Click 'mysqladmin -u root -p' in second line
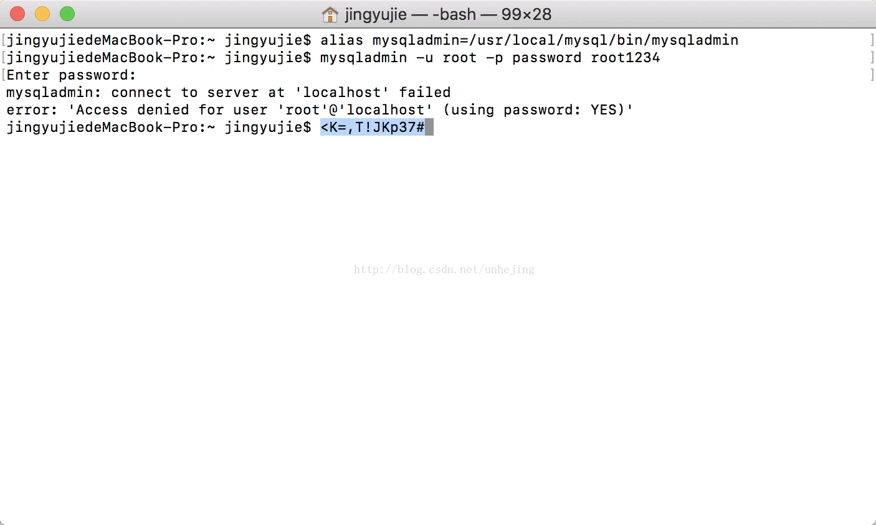Viewport: 876px width, 525px height. pyautogui.click(x=412, y=58)
